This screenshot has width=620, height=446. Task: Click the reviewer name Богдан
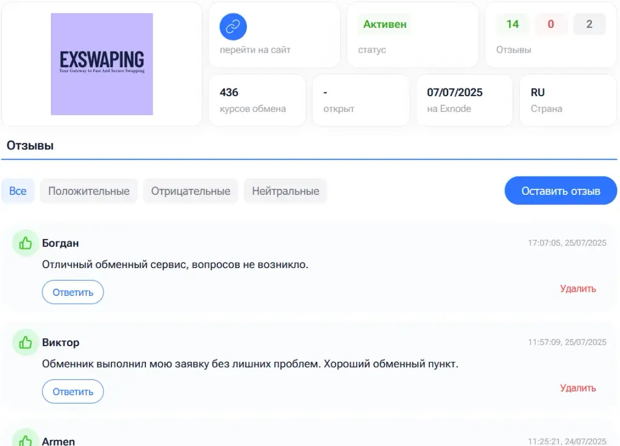tap(61, 243)
